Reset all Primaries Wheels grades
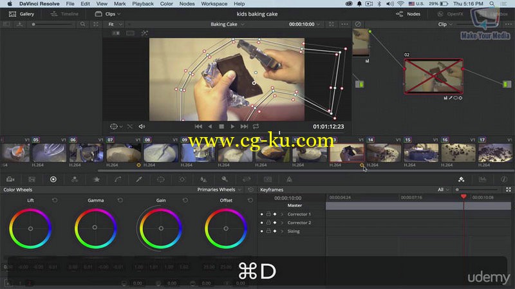The height and width of the screenshot is (289, 515). point(250,189)
